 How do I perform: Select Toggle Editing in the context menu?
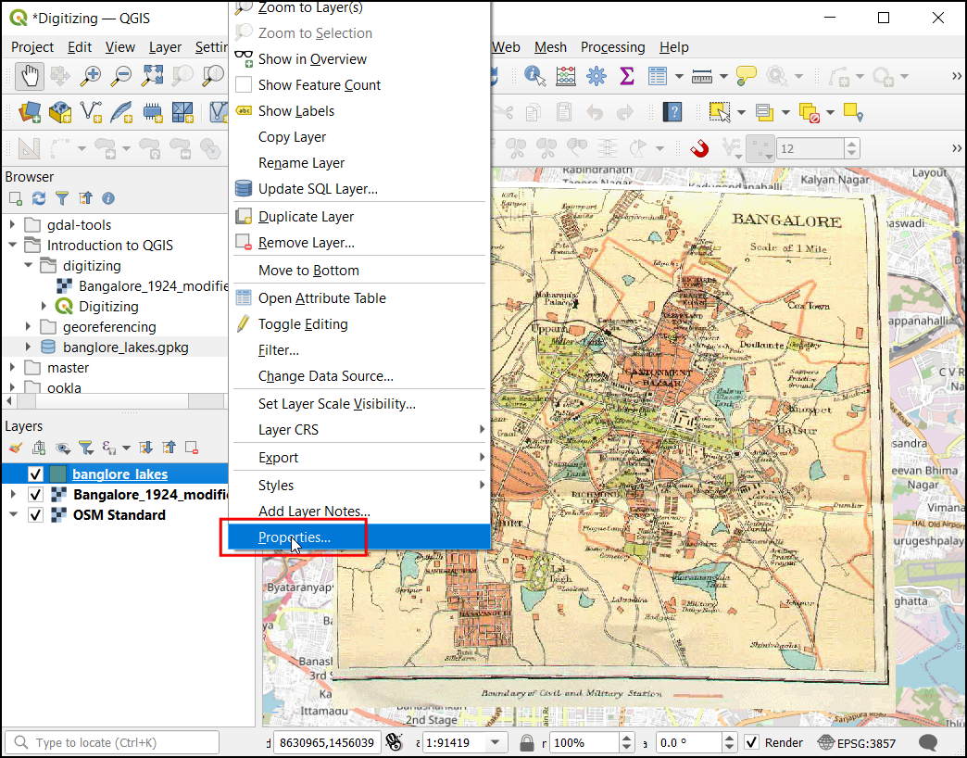click(359, 323)
